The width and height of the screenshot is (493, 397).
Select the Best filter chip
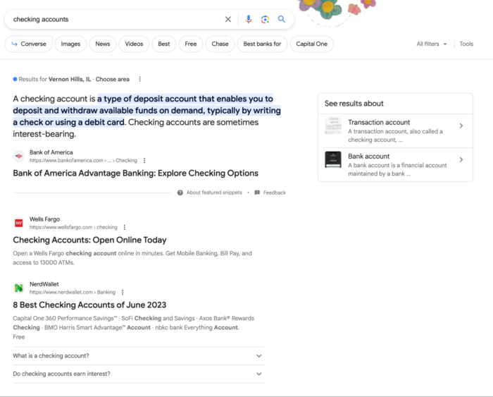click(x=164, y=44)
